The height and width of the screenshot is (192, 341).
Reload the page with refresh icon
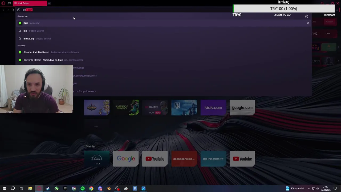[13, 10]
